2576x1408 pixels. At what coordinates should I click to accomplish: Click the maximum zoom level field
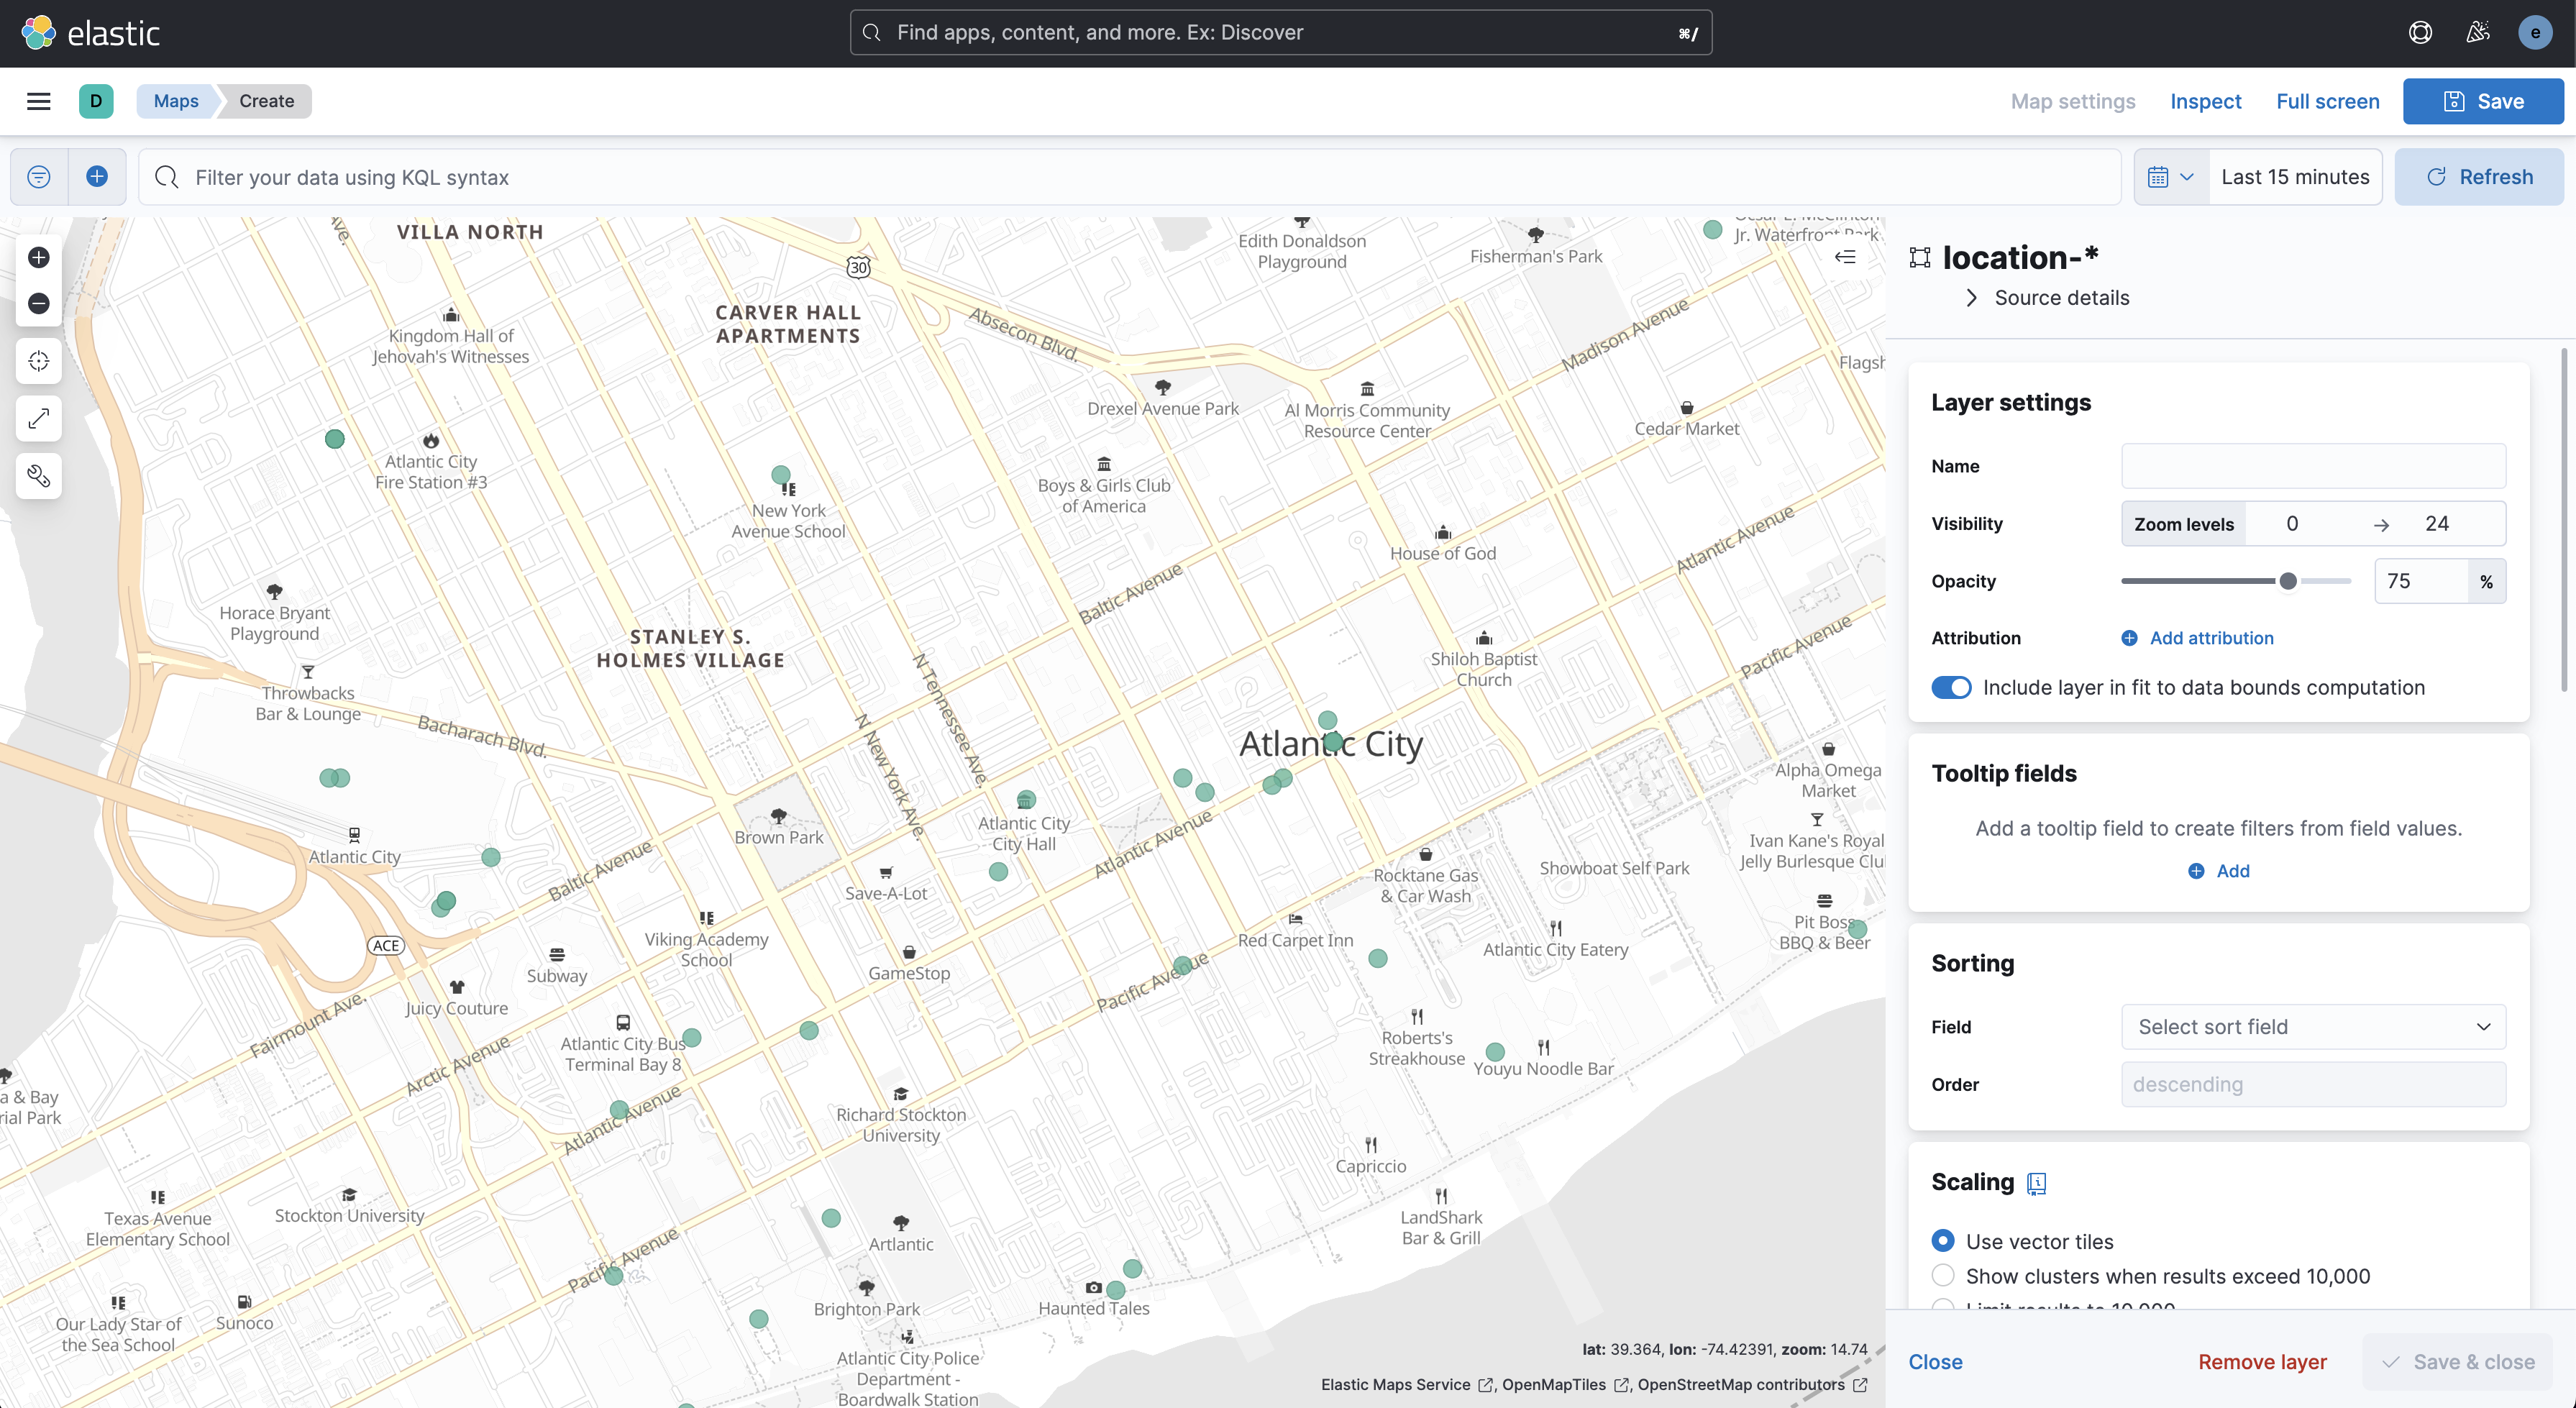coord(2437,524)
